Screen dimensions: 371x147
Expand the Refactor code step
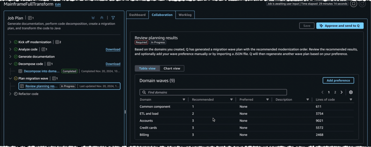10,94
